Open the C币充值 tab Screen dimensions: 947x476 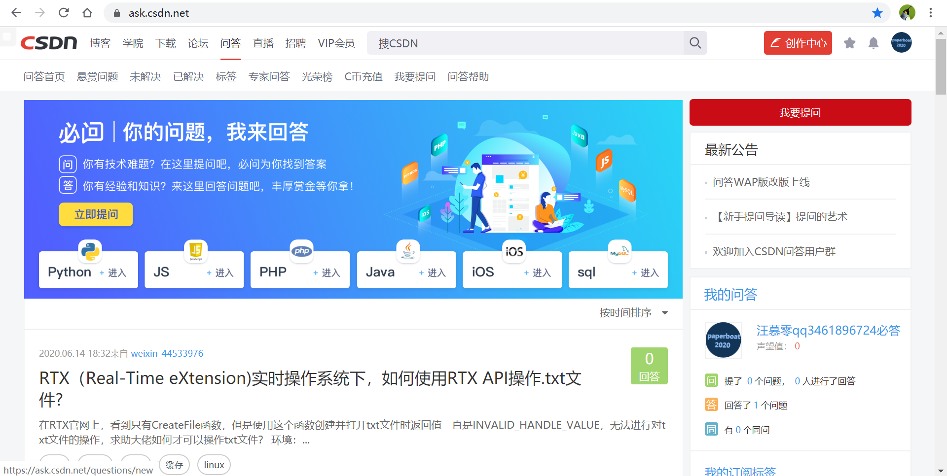[364, 77]
